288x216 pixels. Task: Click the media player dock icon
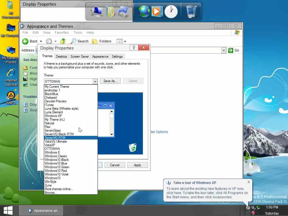click(157, 12)
